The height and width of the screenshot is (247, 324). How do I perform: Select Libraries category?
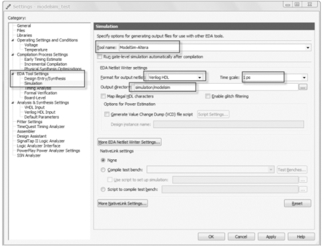click(25, 35)
